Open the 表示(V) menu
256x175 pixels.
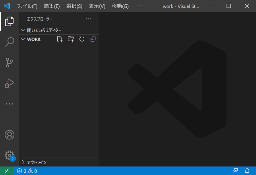[x=97, y=6]
